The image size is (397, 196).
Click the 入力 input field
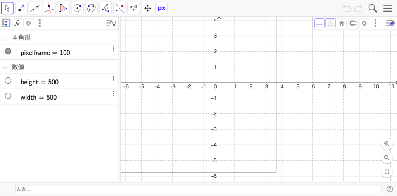coord(198,189)
